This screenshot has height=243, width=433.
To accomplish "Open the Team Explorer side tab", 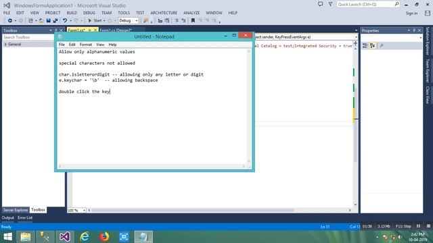I will 427,70.
